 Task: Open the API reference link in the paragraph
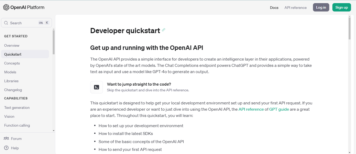coord(251,109)
